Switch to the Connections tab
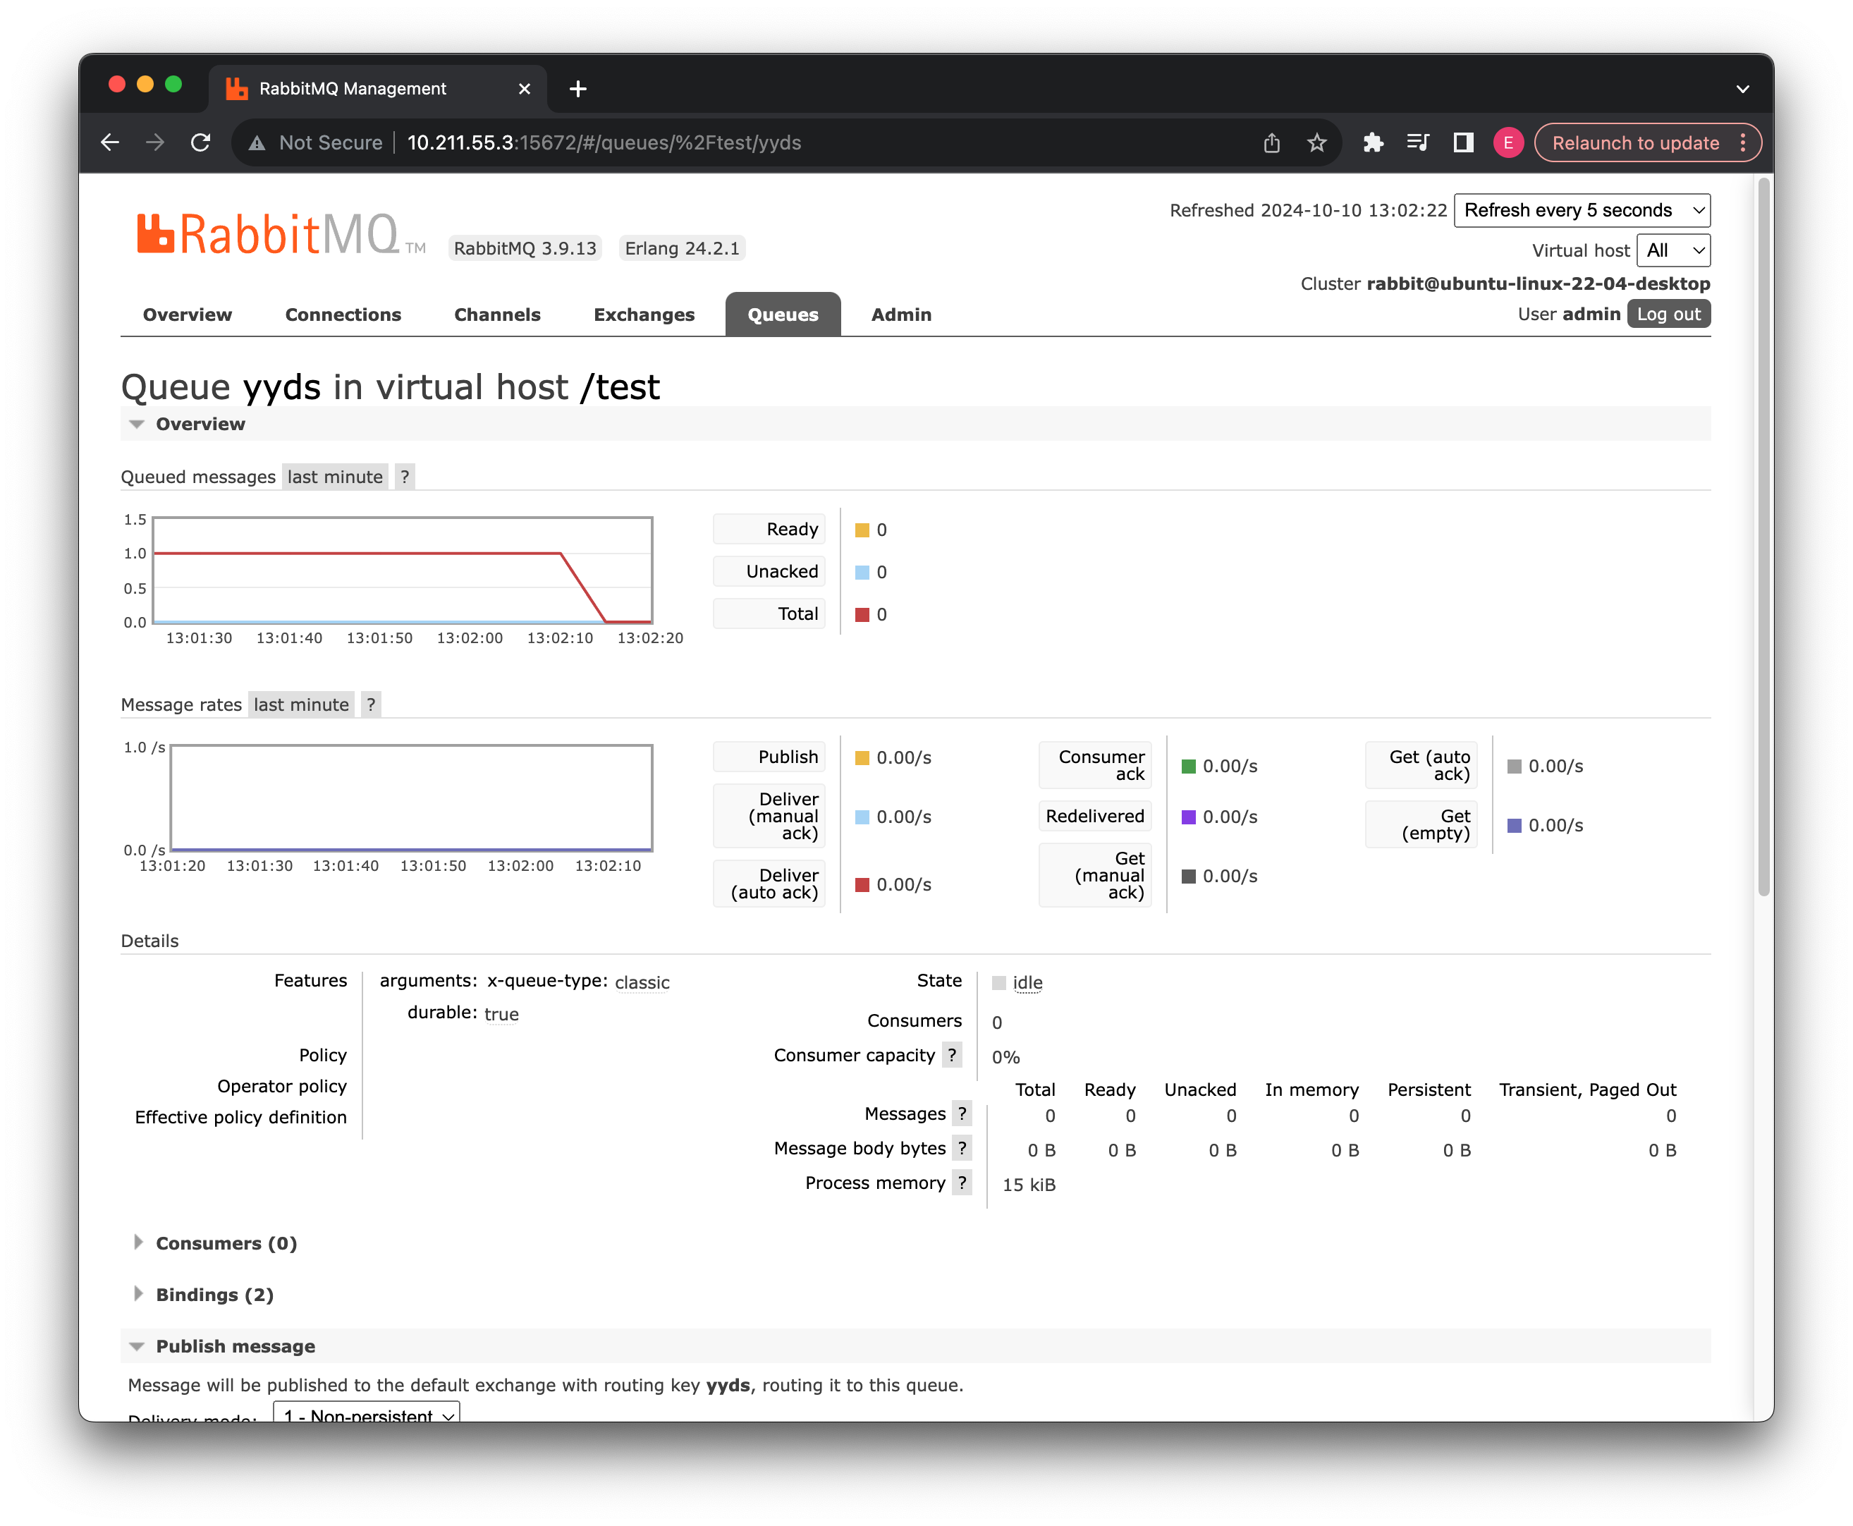 (x=343, y=315)
